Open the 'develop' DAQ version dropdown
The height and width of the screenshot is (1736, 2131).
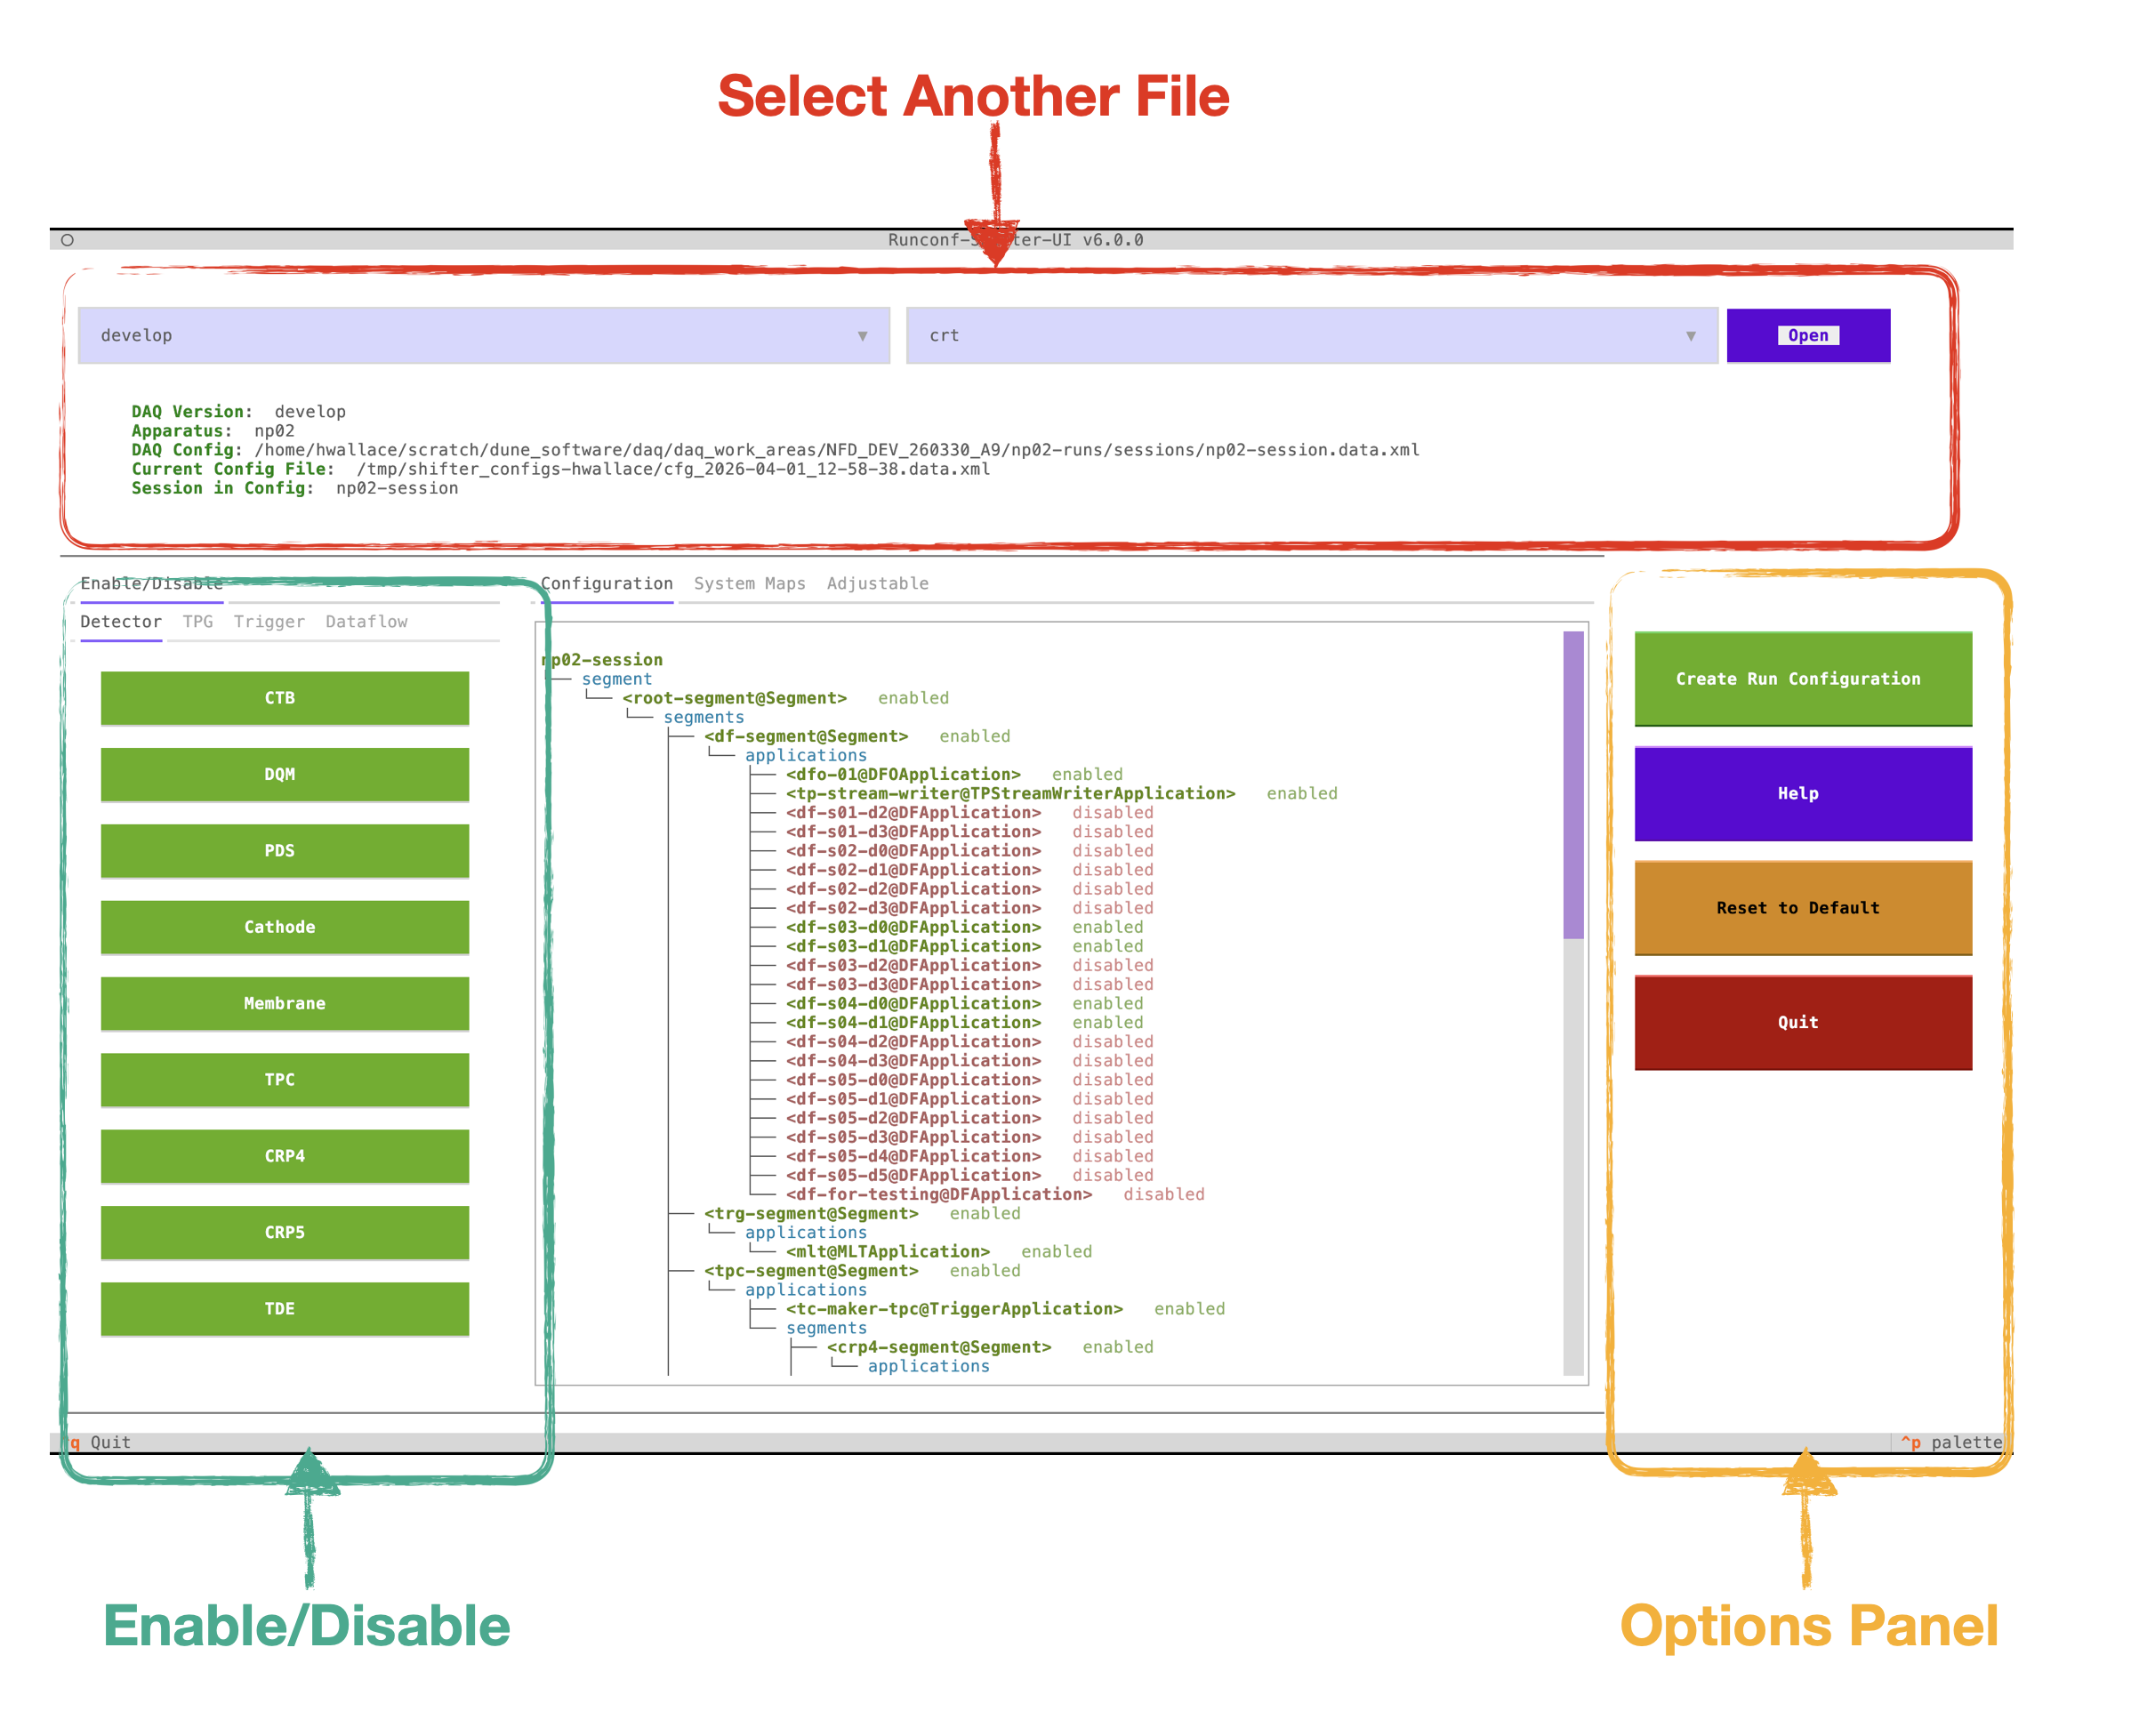tap(484, 336)
